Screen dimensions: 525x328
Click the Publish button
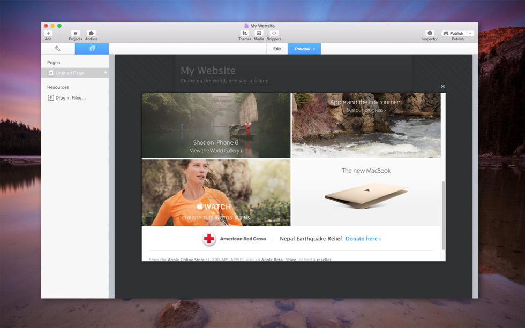point(454,33)
